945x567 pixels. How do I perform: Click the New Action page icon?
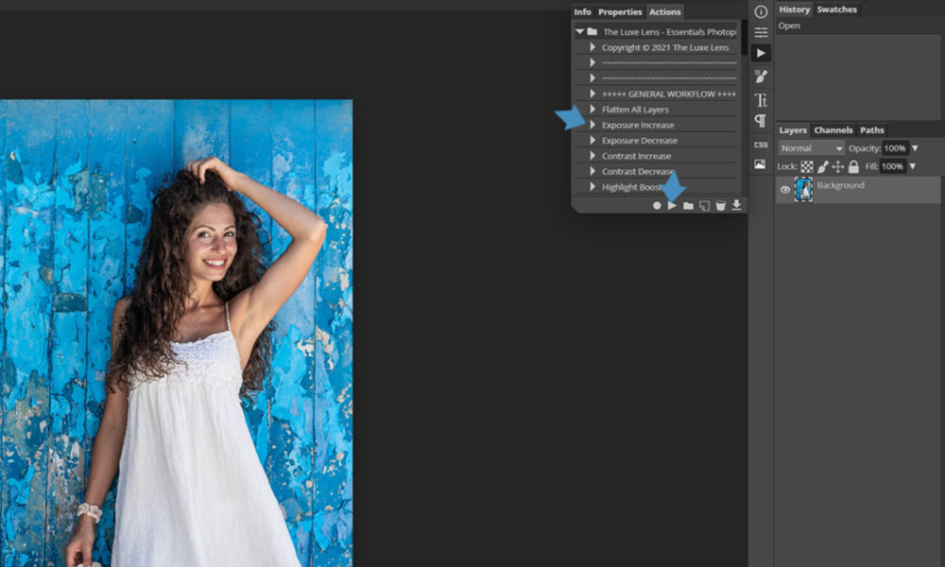704,205
